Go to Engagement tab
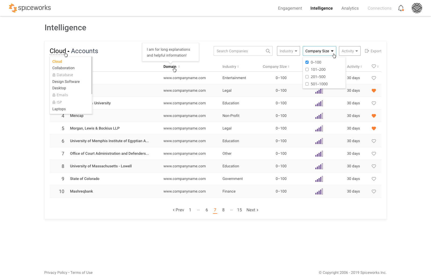431x280 pixels. coord(290,8)
